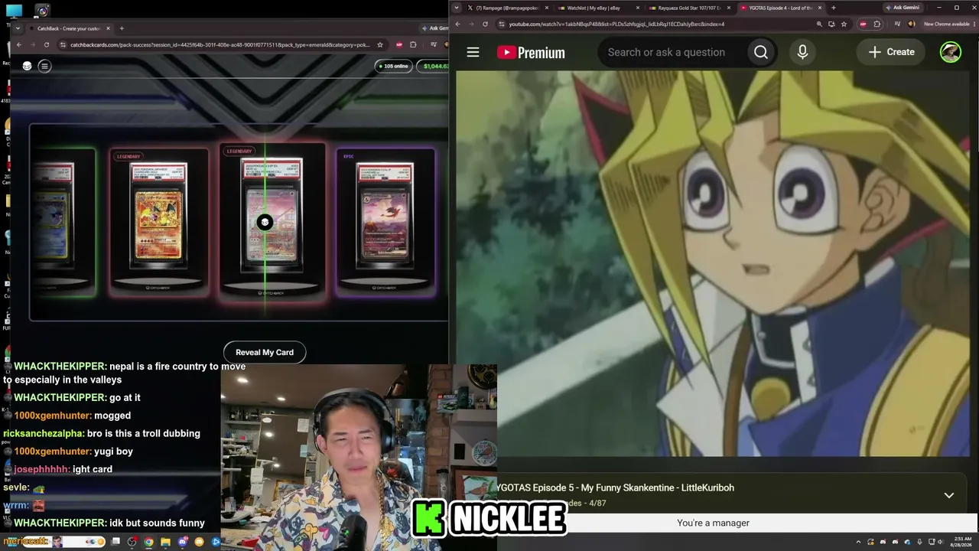Search with your voice microphone button

[802, 52]
